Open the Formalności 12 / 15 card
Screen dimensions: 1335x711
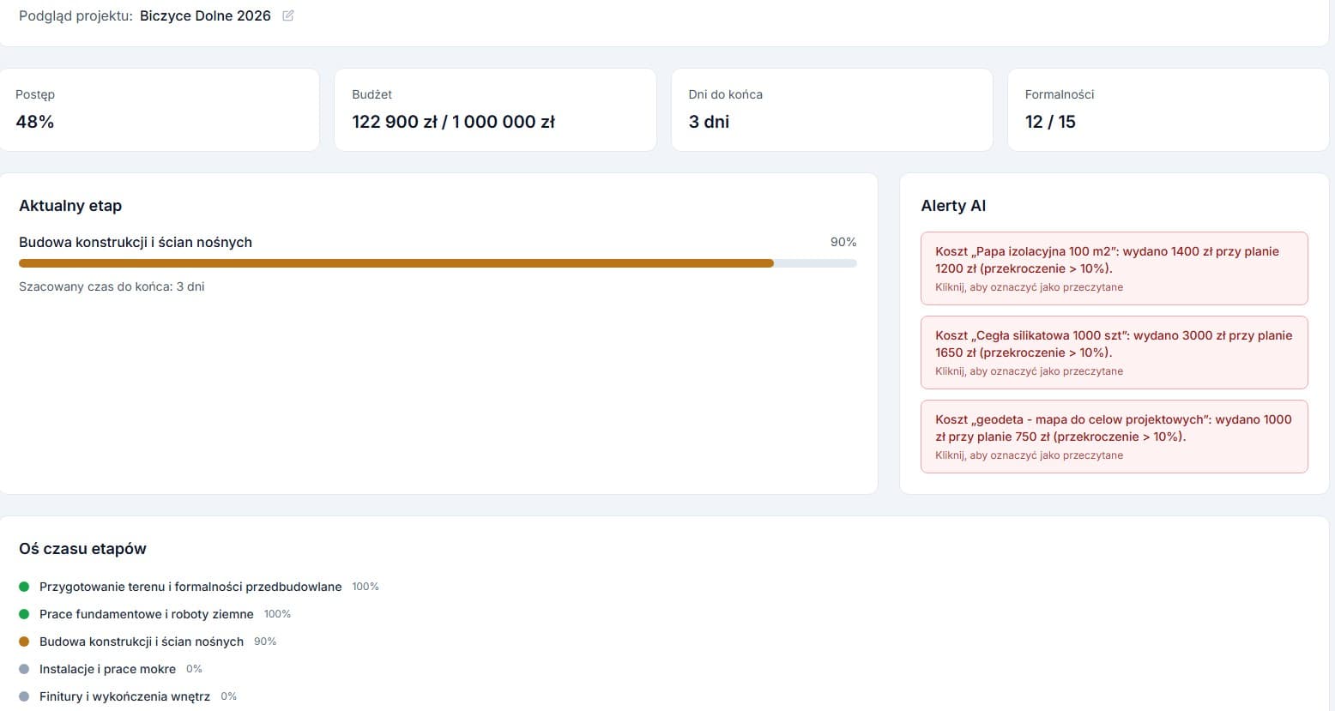click(1169, 110)
